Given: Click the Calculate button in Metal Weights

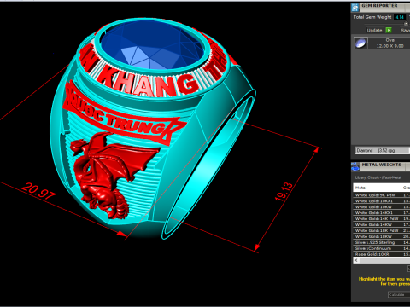Looking at the screenshot, I should [399, 294].
